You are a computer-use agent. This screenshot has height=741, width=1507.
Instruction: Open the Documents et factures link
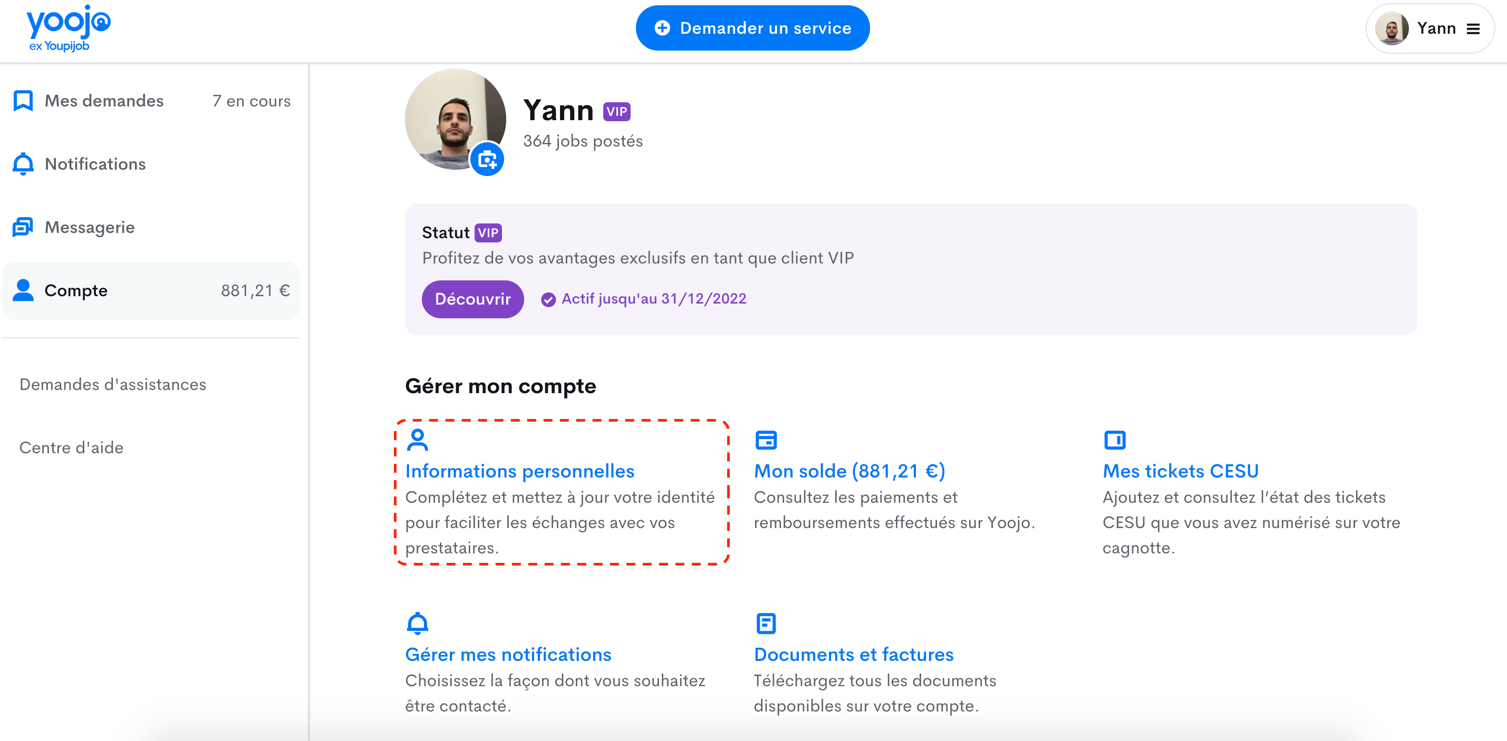coord(854,655)
